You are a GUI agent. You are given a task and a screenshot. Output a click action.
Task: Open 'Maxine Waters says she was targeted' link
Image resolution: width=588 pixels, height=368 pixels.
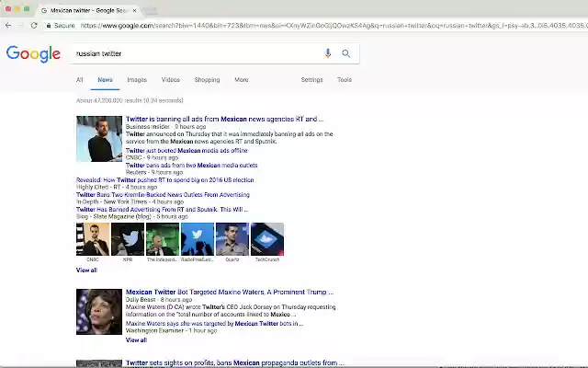point(214,323)
